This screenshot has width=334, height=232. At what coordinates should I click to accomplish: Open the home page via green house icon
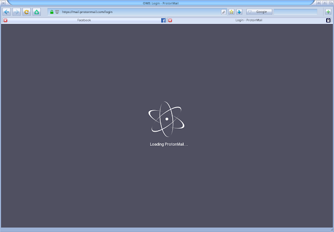37,11
